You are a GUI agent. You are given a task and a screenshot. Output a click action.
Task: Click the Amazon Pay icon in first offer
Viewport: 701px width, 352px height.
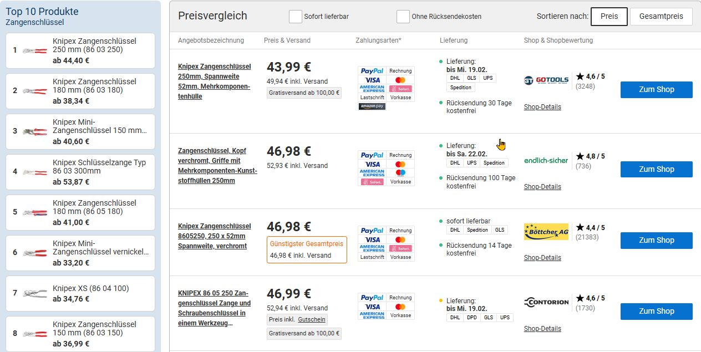(372, 106)
